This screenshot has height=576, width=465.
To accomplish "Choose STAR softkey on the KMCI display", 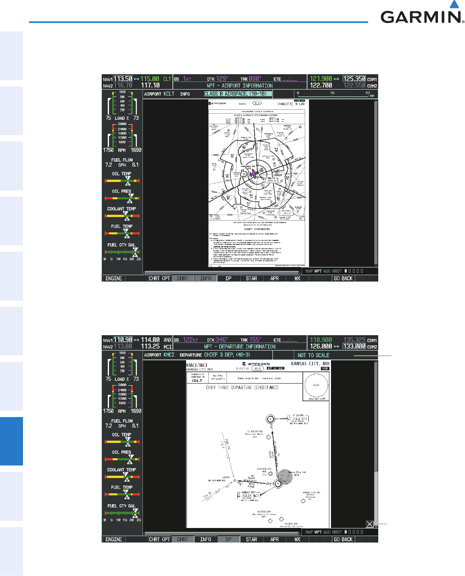I will pyautogui.click(x=251, y=539).
